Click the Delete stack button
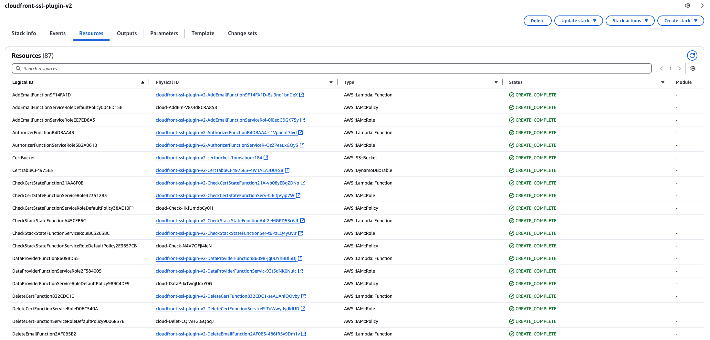Viewport: 710px width, 340px height. pos(538,21)
